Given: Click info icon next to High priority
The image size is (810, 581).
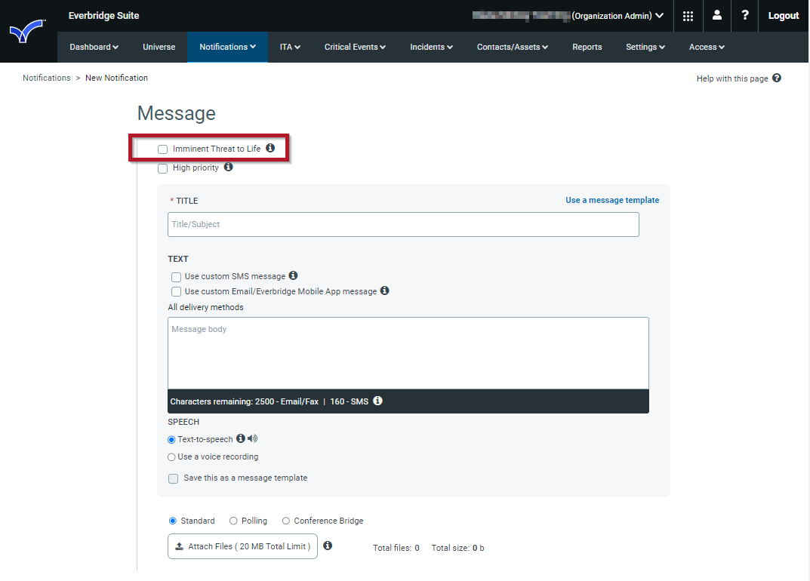Looking at the screenshot, I should point(228,168).
